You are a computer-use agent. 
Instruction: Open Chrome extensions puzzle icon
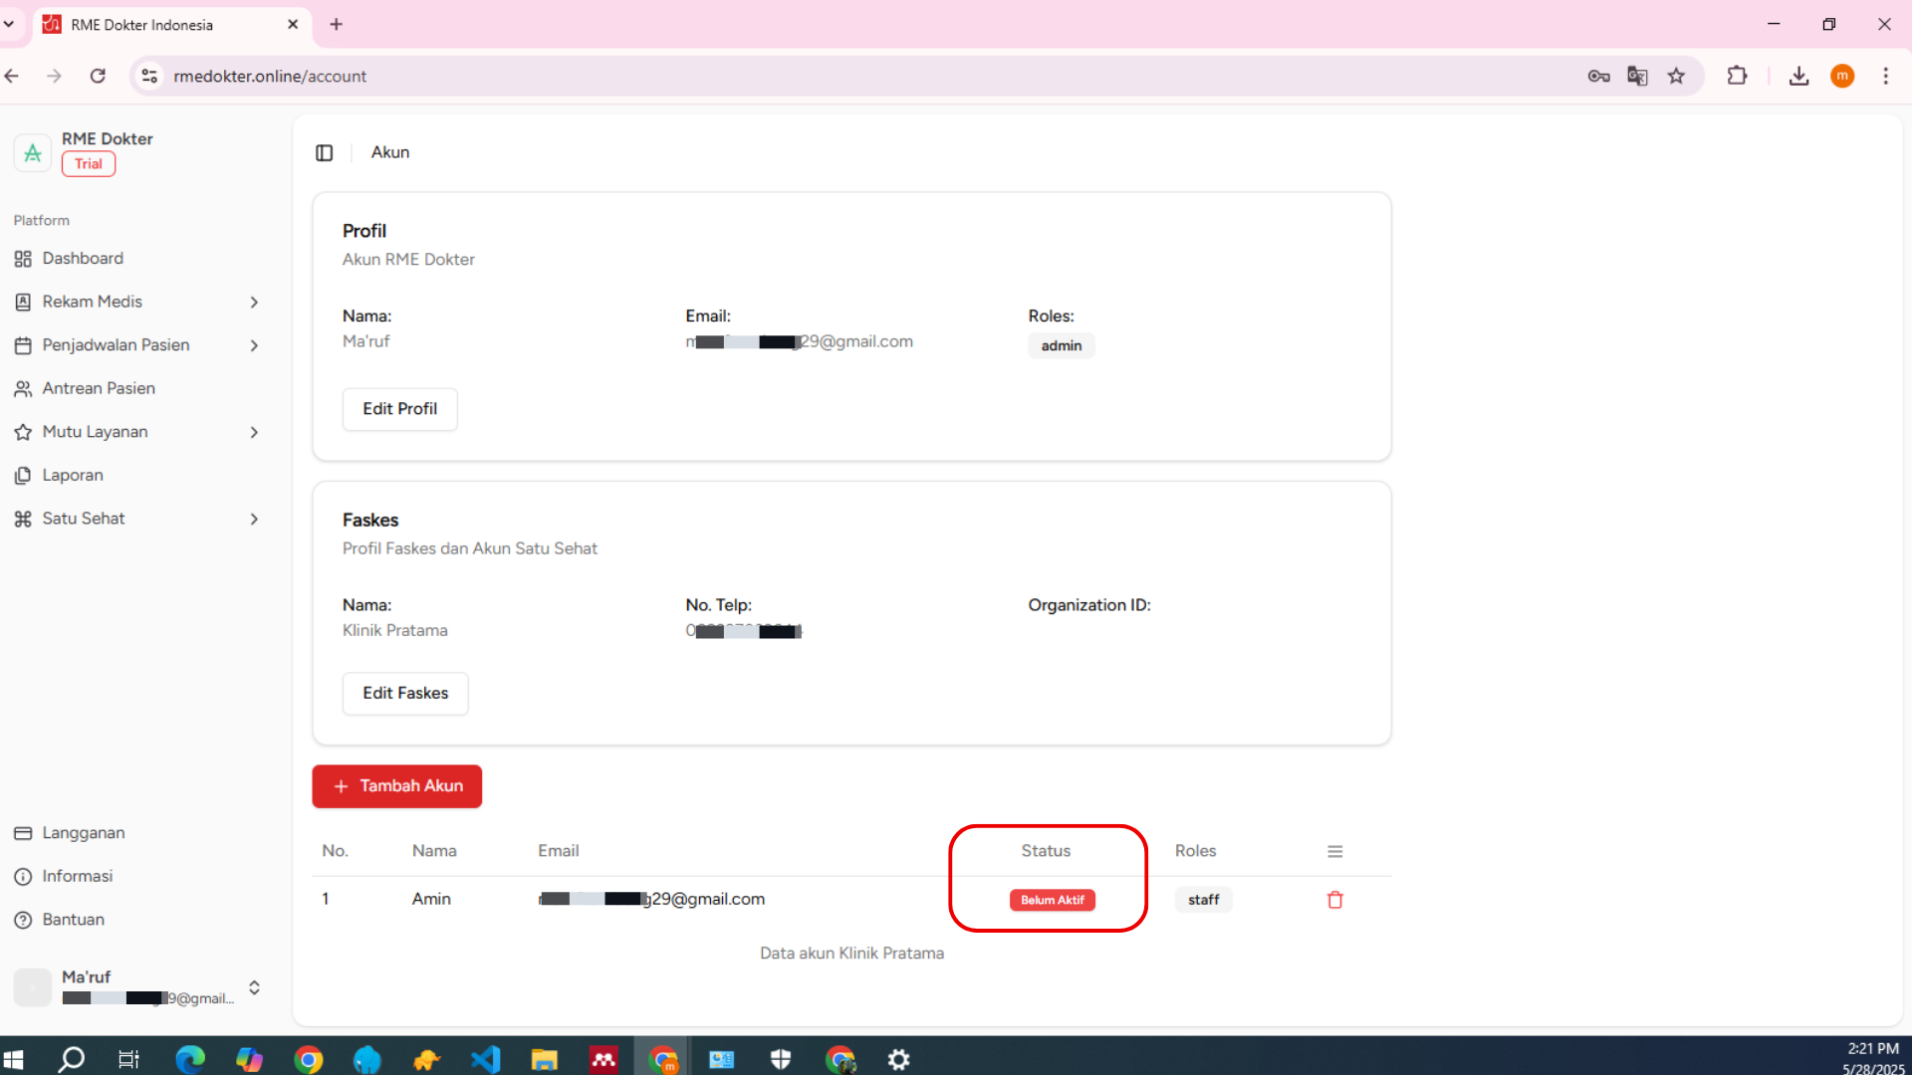[1737, 76]
